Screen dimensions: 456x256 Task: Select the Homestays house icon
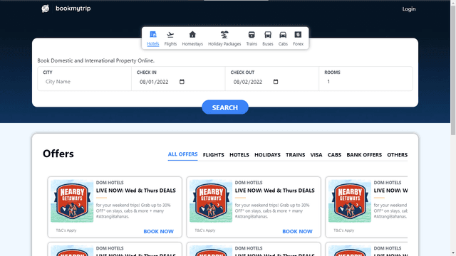(x=192, y=35)
